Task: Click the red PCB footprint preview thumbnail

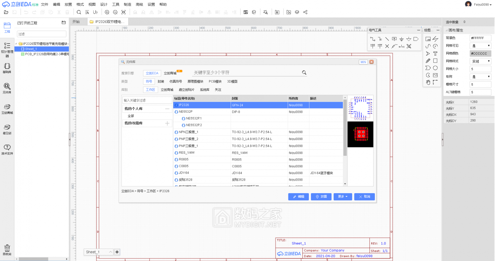Action: [x=360, y=134]
